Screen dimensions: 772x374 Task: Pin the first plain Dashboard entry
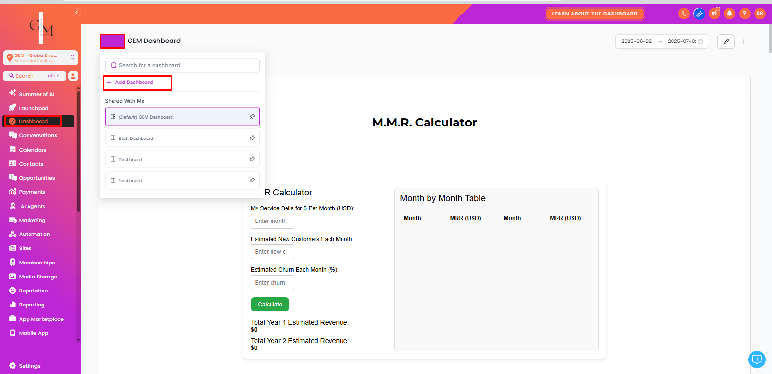point(252,159)
